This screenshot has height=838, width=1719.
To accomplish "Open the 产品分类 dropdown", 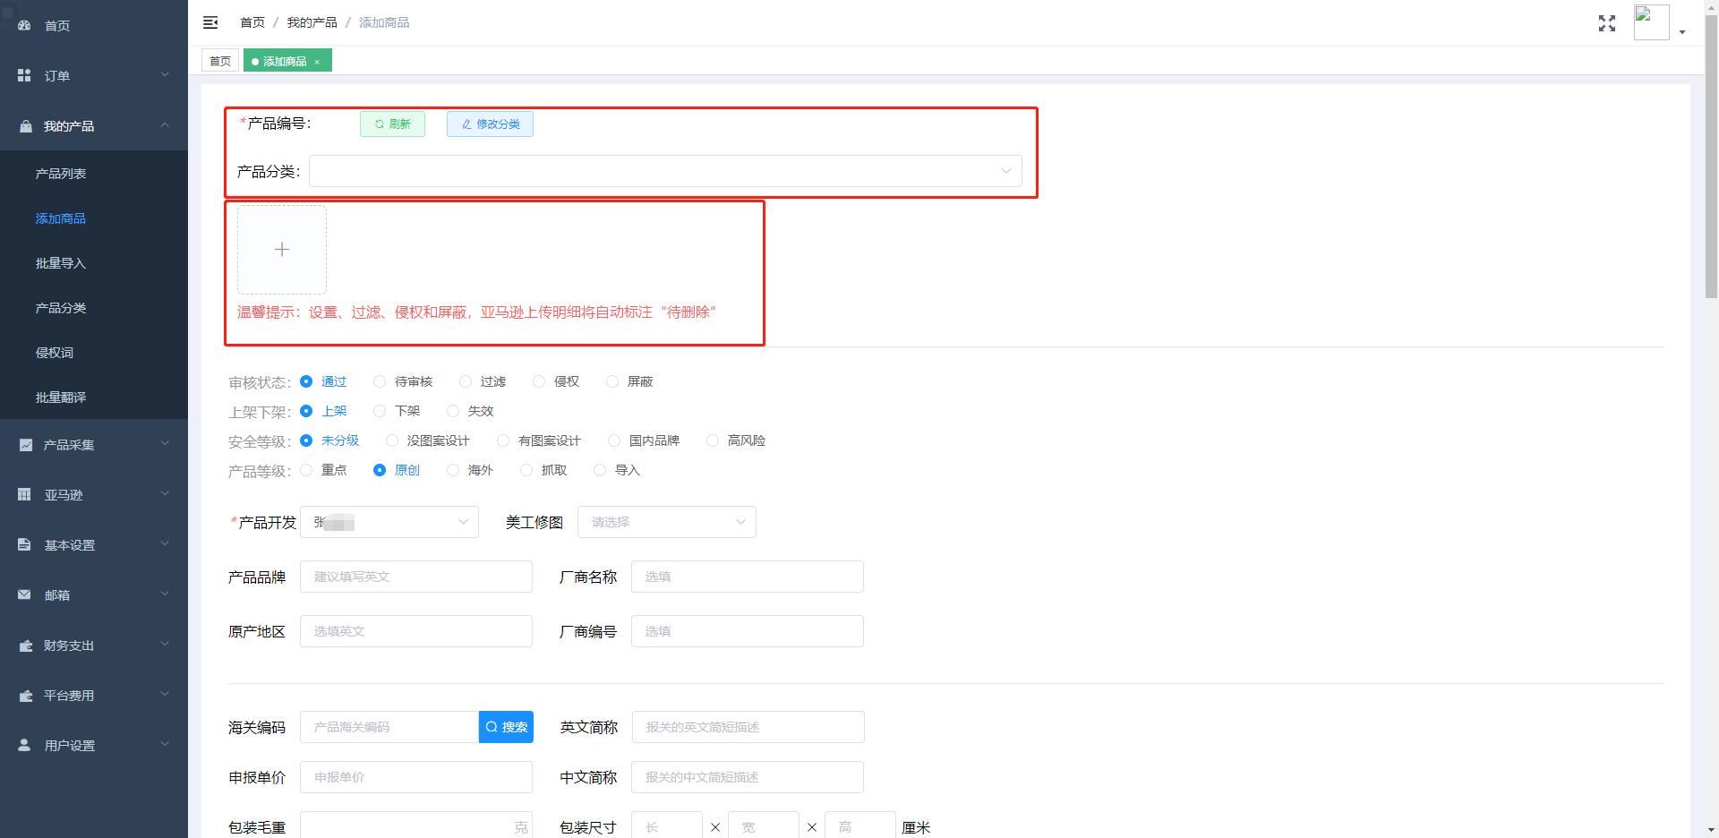I will pos(664,171).
